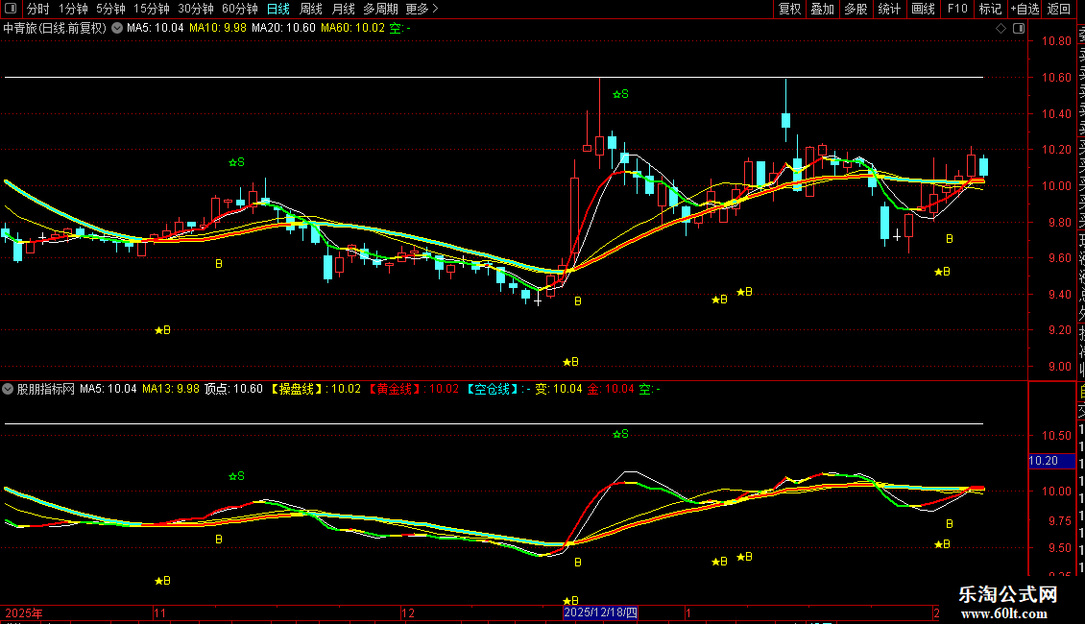
Task: Click the 12 month marker on time axis
Action: 408,612
